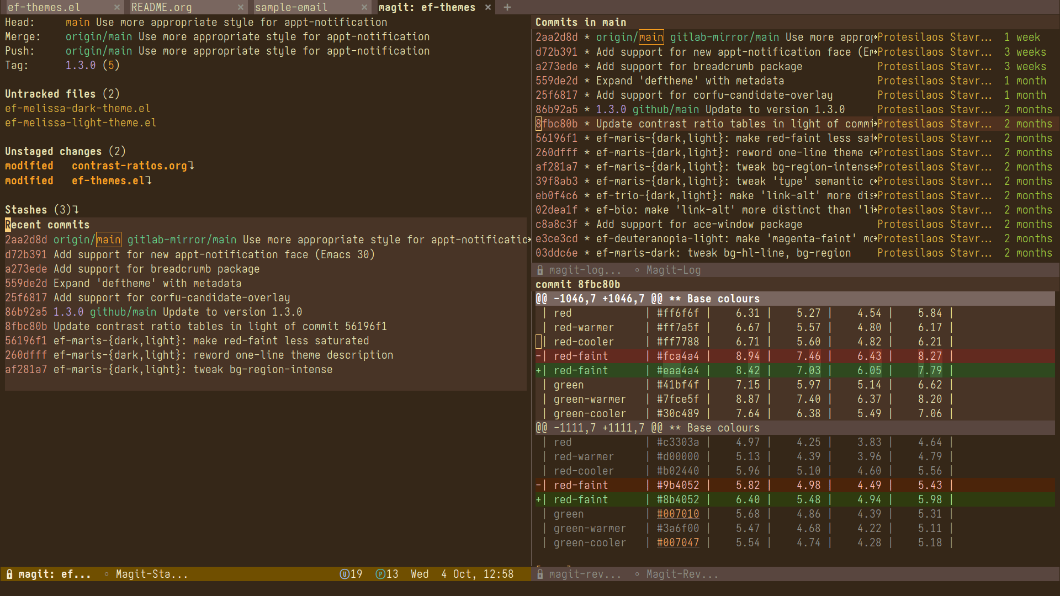Click origin/main on the Merge line
Image resolution: width=1060 pixels, height=596 pixels.
coord(99,36)
